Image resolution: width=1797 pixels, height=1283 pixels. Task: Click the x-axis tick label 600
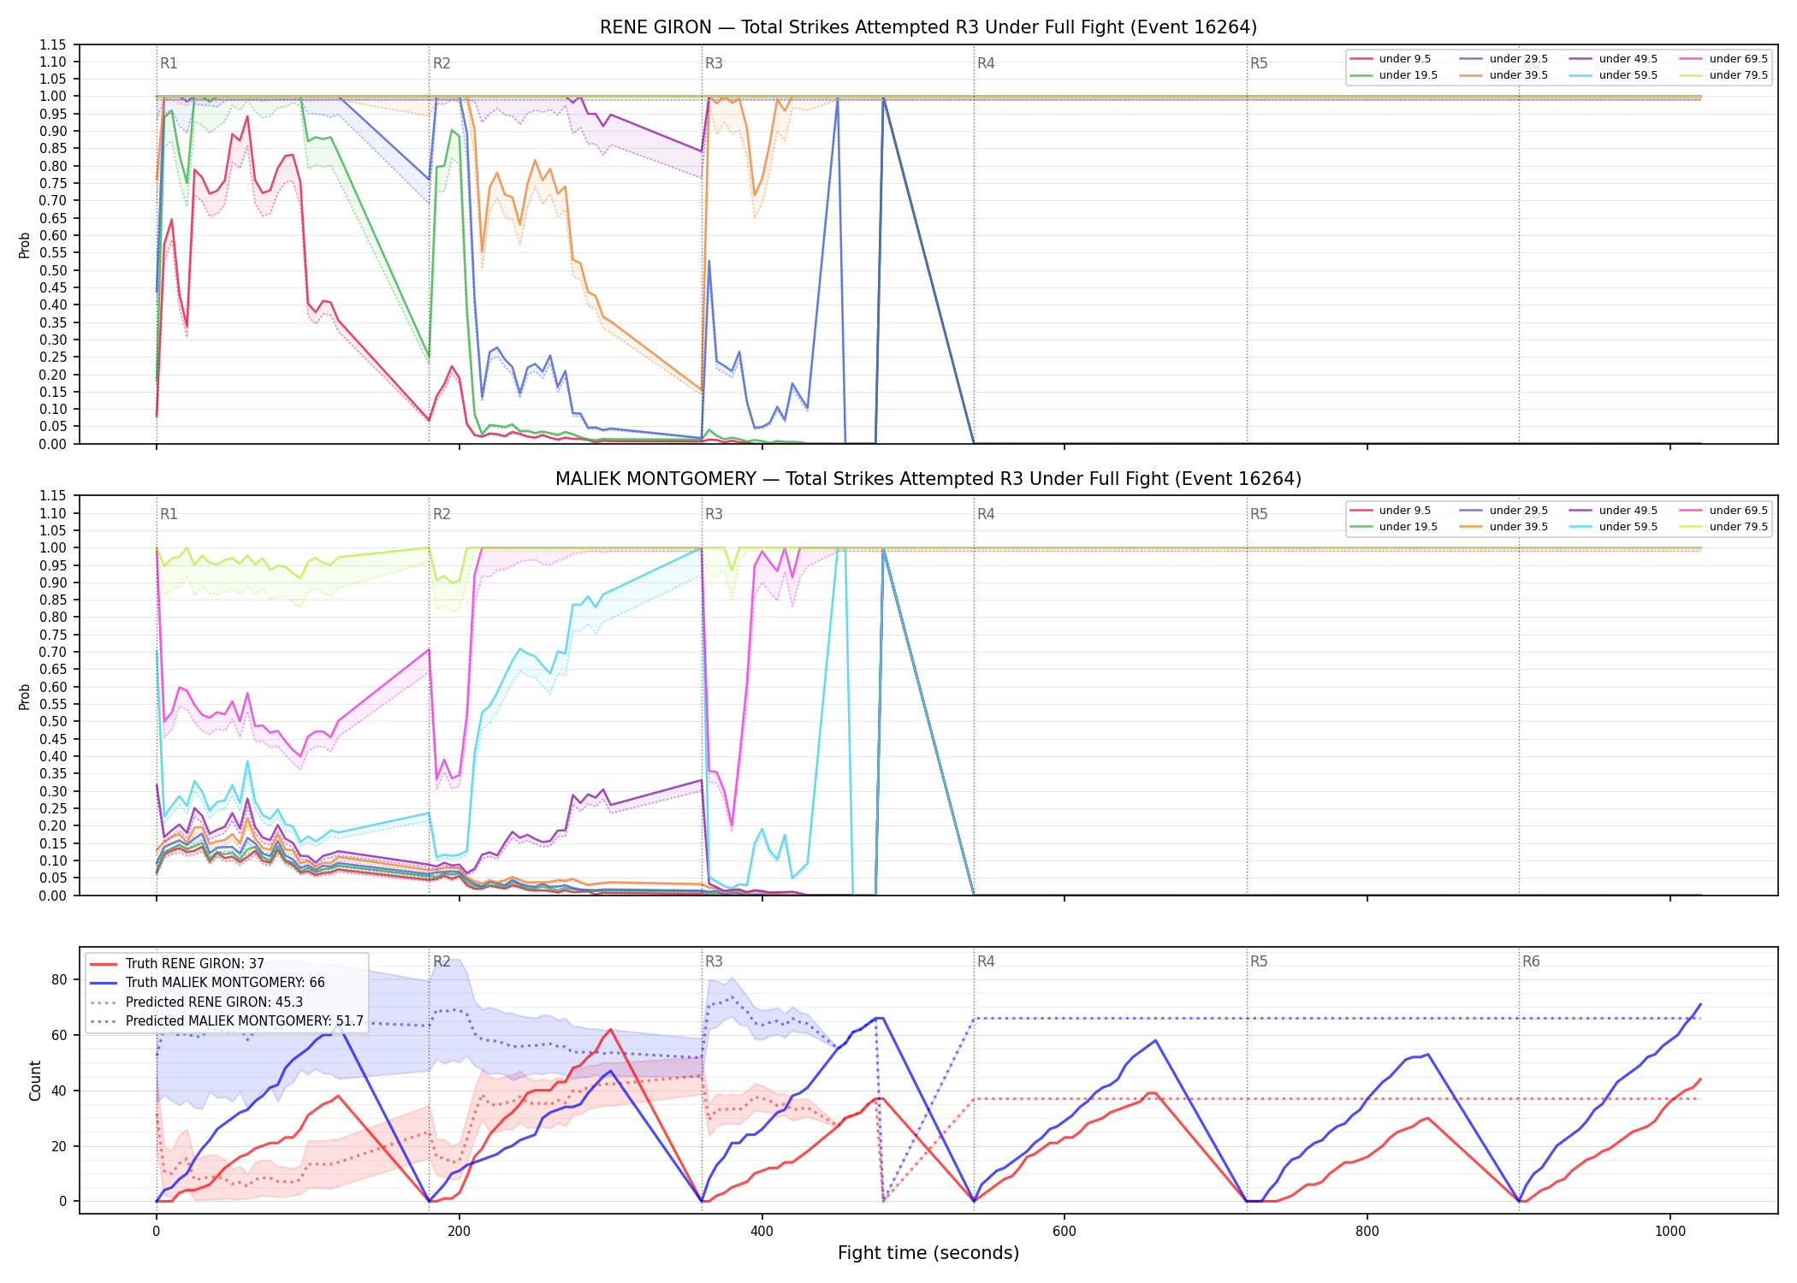point(1065,1232)
